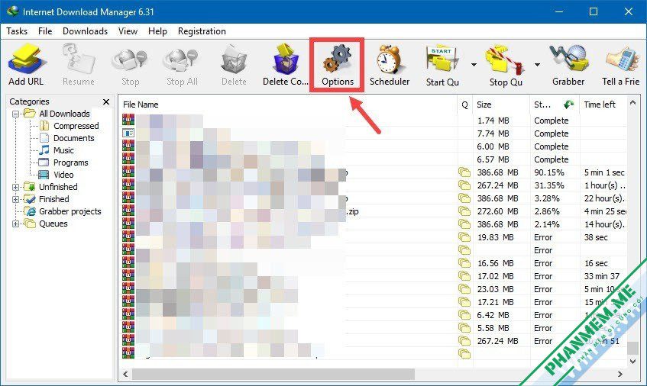Click the 1.74 MB size cell

tap(493, 121)
